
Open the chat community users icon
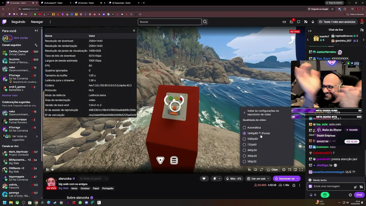362,30
